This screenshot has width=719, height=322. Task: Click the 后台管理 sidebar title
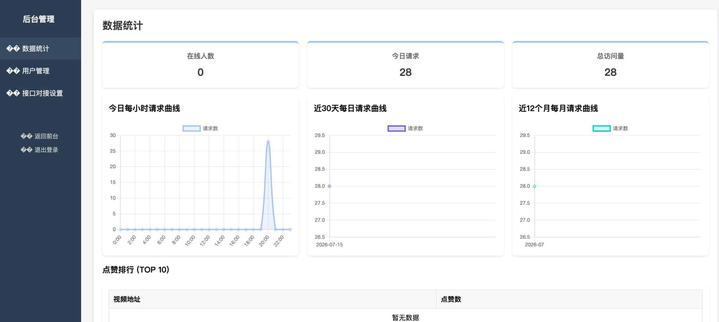[x=39, y=19]
